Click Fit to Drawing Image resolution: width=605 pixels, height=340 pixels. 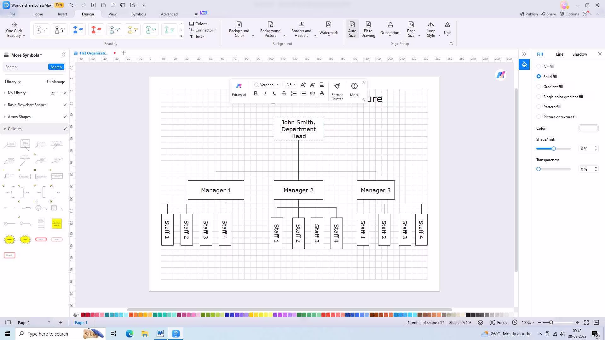(368, 29)
